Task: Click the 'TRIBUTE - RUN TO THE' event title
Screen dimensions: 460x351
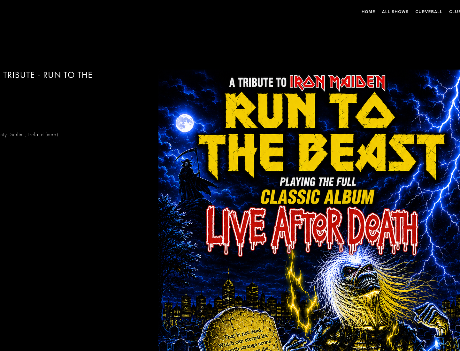Action: pos(47,75)
